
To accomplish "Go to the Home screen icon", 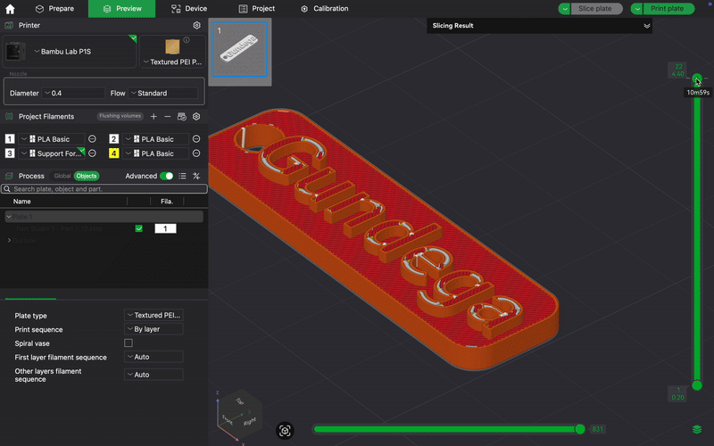I will pos(10,9).
